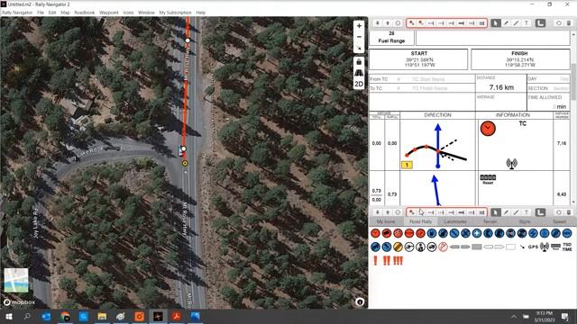
Task: Pick the yellow-black striped circle icon
Action: coord(398,247)
